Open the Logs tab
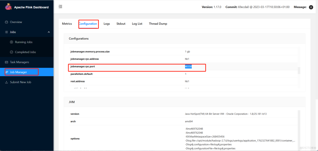 [x=107, y=24]
